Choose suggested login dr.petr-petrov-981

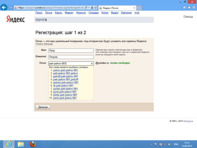point(63,86)
